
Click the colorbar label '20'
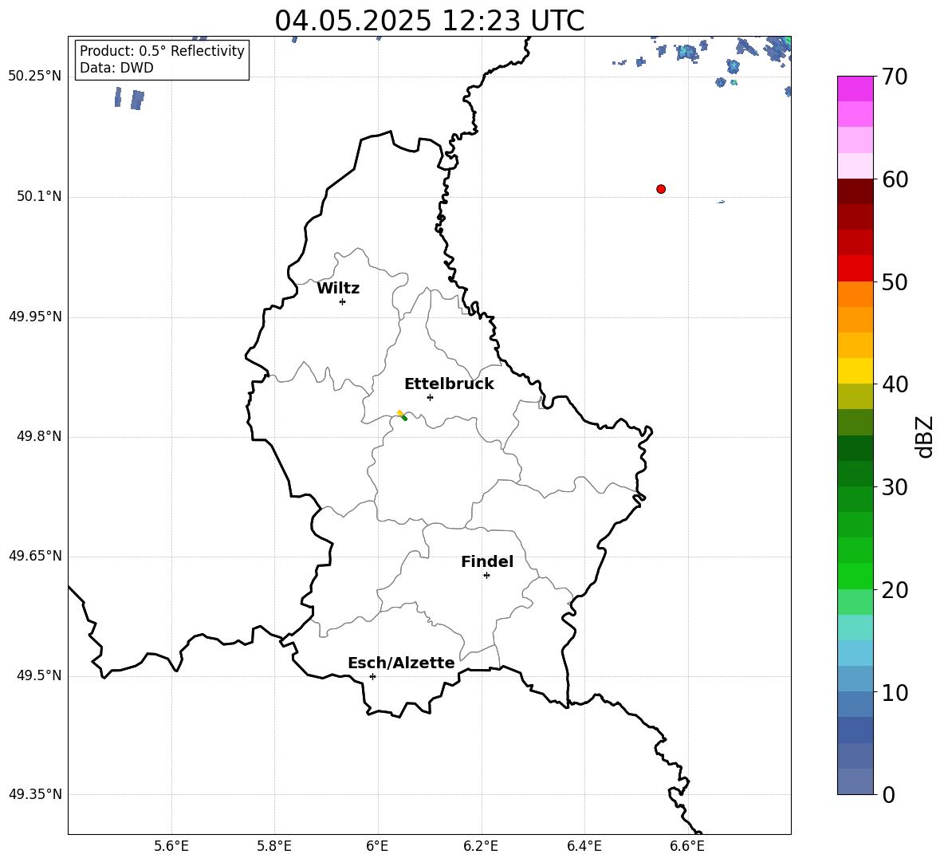coord(894,589)
